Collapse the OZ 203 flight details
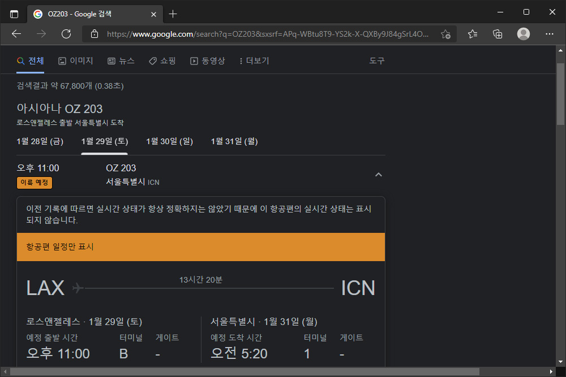The image size is (566, 377). (x=378, y=175)
